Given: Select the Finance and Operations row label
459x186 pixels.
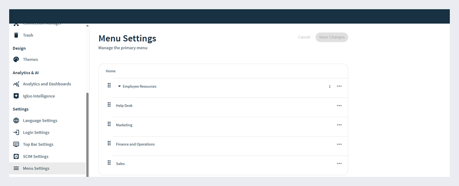Looking at the screenshot, I should point(135,144).
